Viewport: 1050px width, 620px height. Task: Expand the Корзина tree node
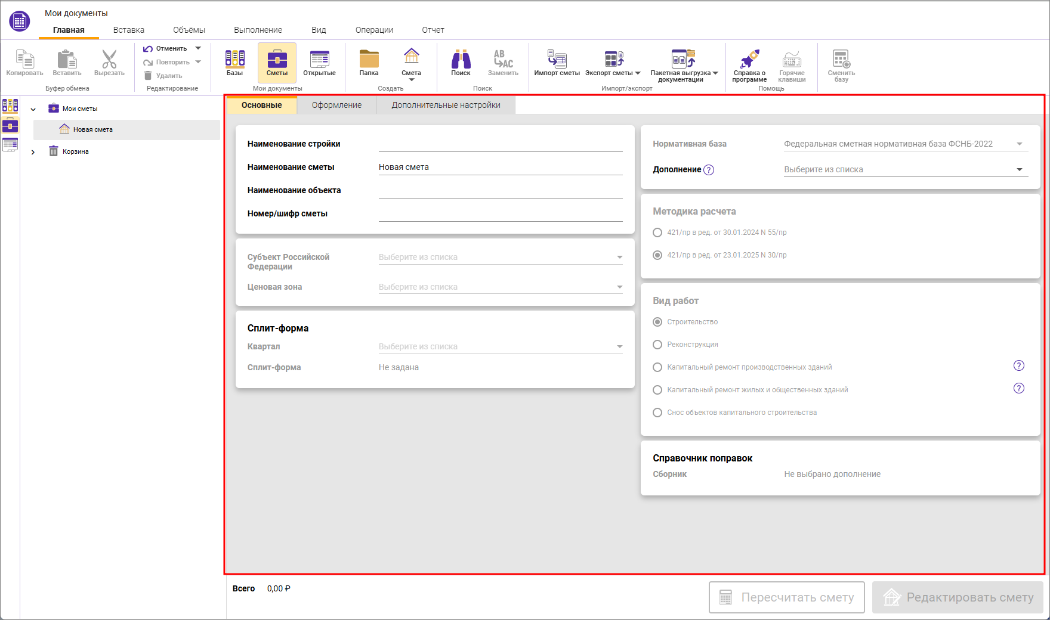click(33, 152)
